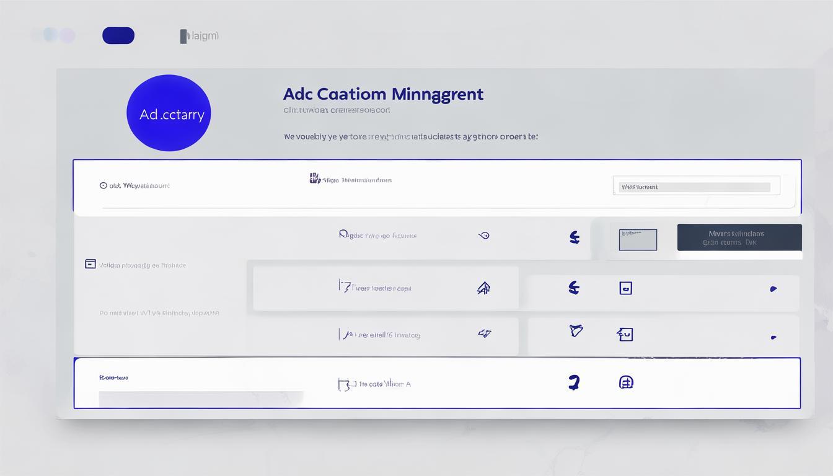This screenshot has height=476, width=833.
Task: Expand the arrow-box icon in third row
Action: tap(625, 335)
